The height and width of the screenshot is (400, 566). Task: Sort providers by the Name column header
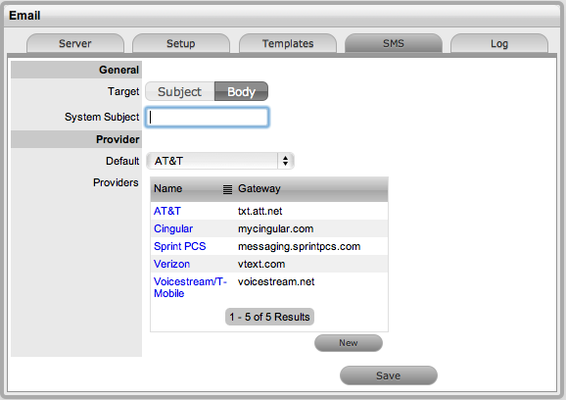pyautogui.click(x=167, y=188)
